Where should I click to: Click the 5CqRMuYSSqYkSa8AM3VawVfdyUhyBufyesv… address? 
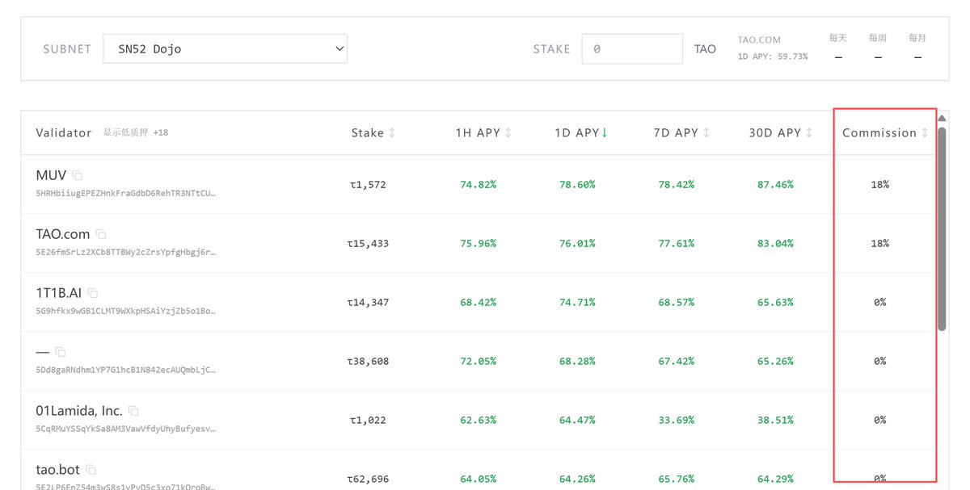pos(125,429)
